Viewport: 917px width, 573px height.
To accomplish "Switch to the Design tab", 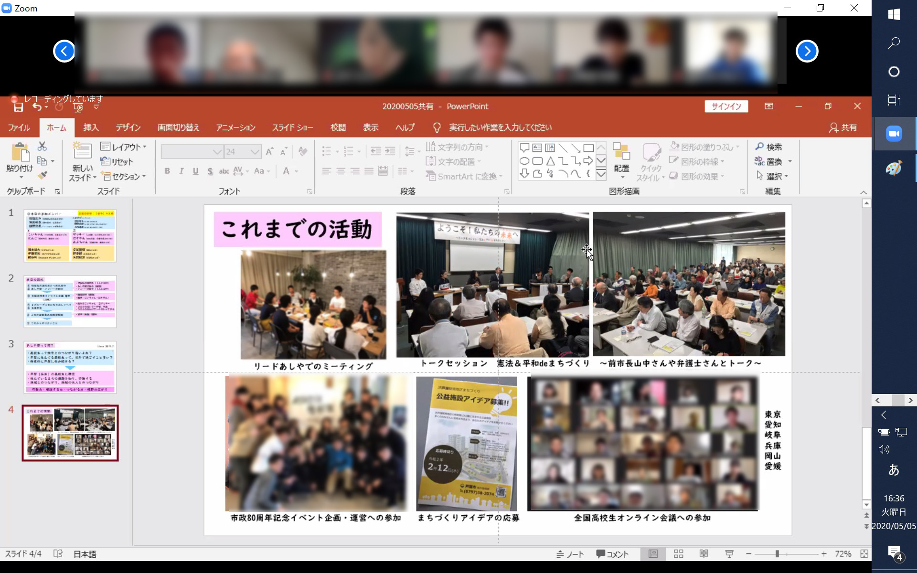I will pyautogui.click(x=128, y=127).
